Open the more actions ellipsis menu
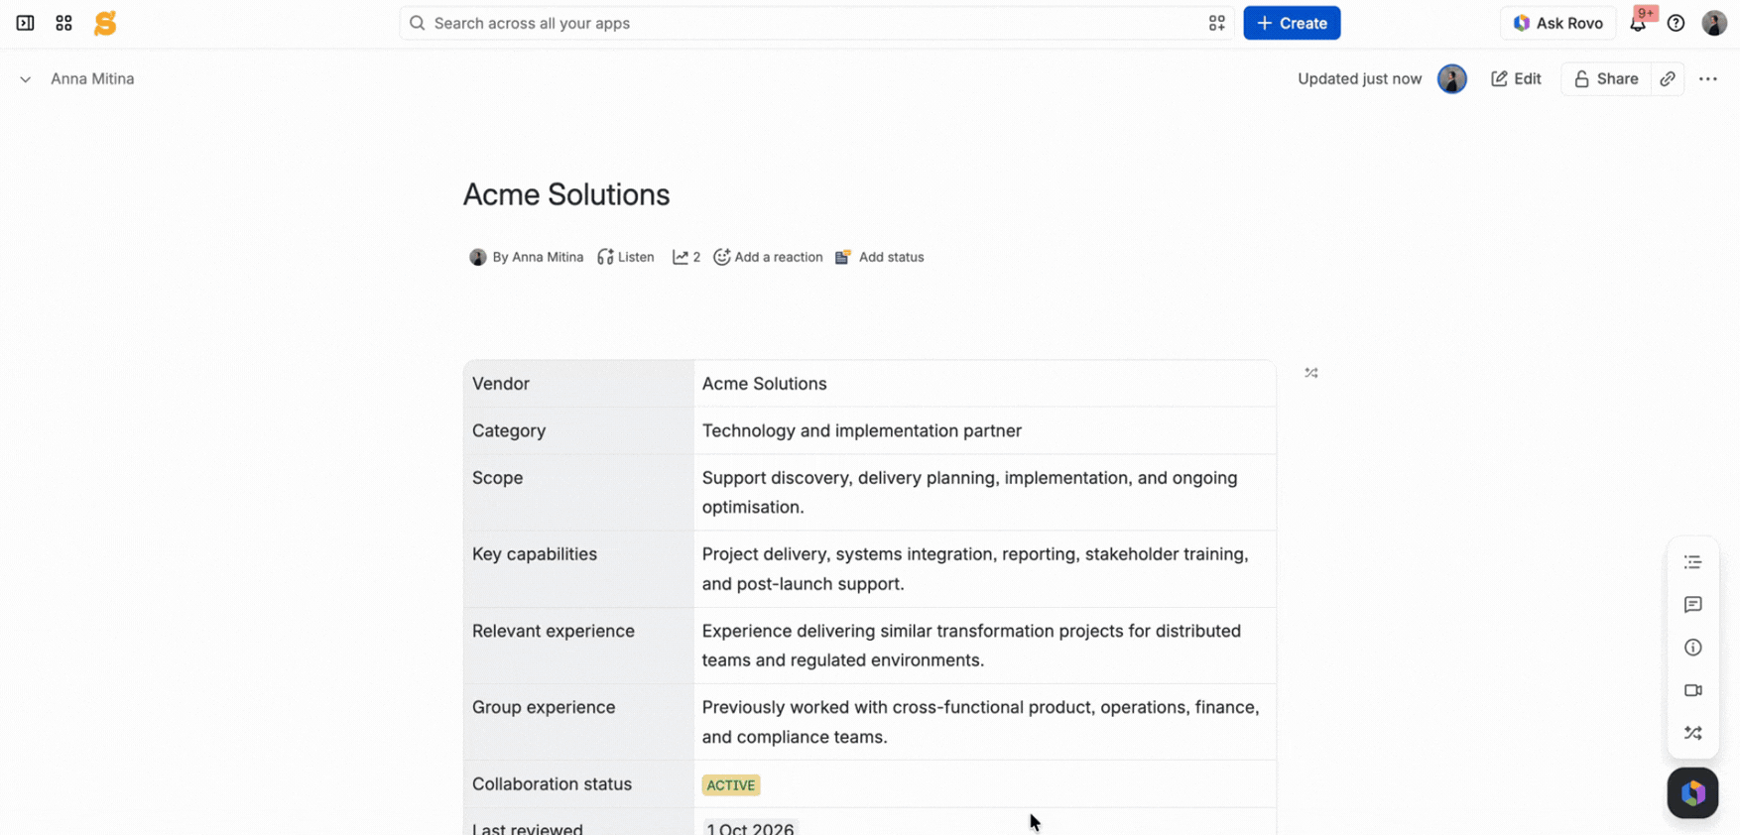The width and height of the screenshot is (1740, 835). (1707, 78)
